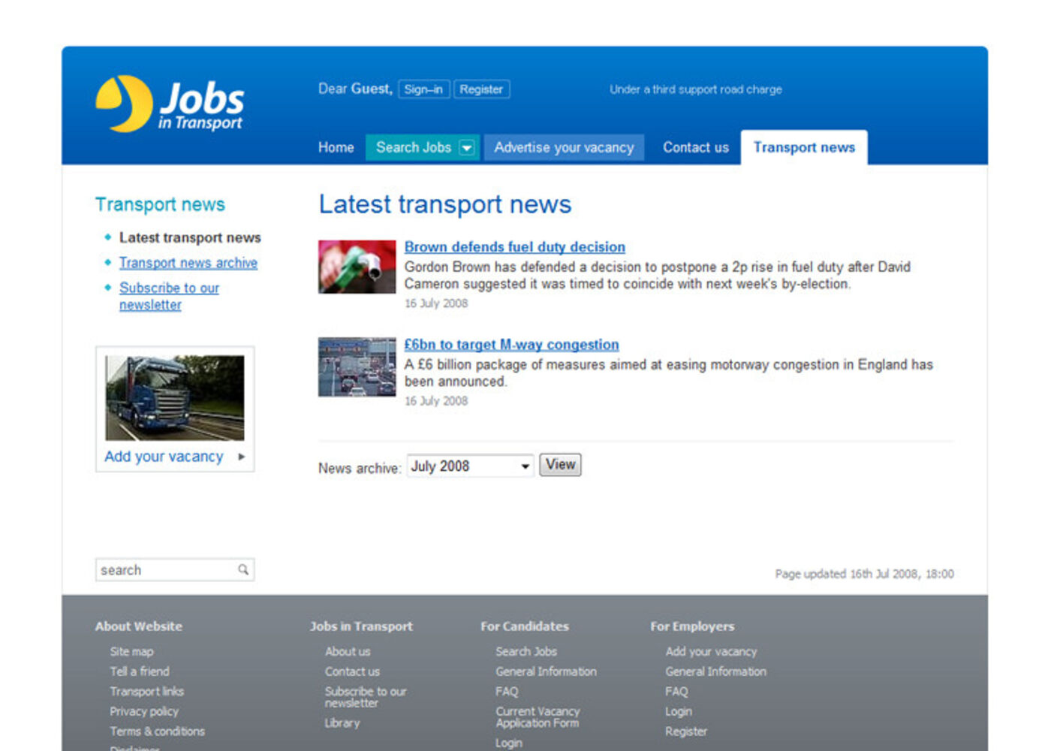Open the Advertise your vacancy tab
Screen dimensions: 1051x751
pyautogui.click(x=564, y=147)
